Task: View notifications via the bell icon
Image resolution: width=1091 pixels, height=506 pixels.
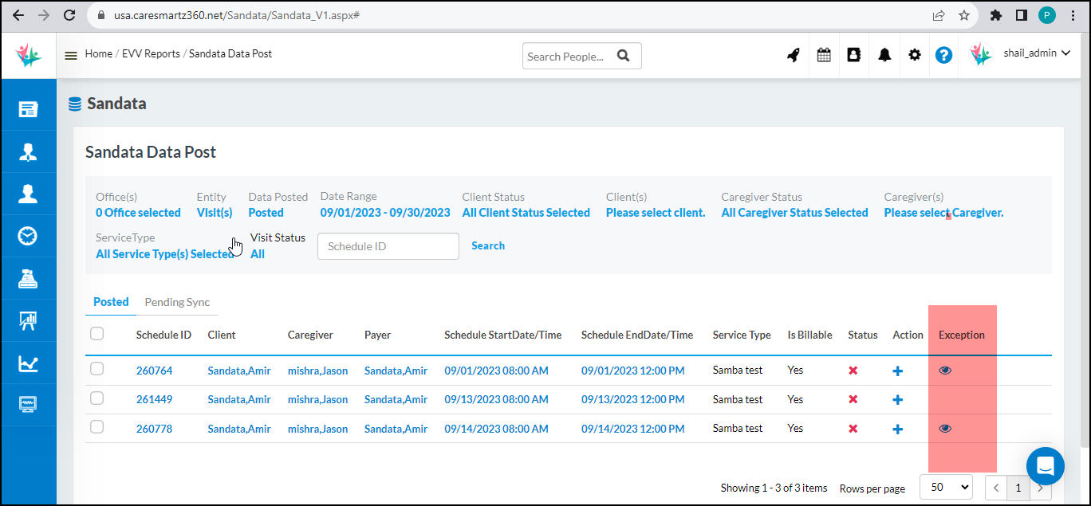Action: (884, 54)
